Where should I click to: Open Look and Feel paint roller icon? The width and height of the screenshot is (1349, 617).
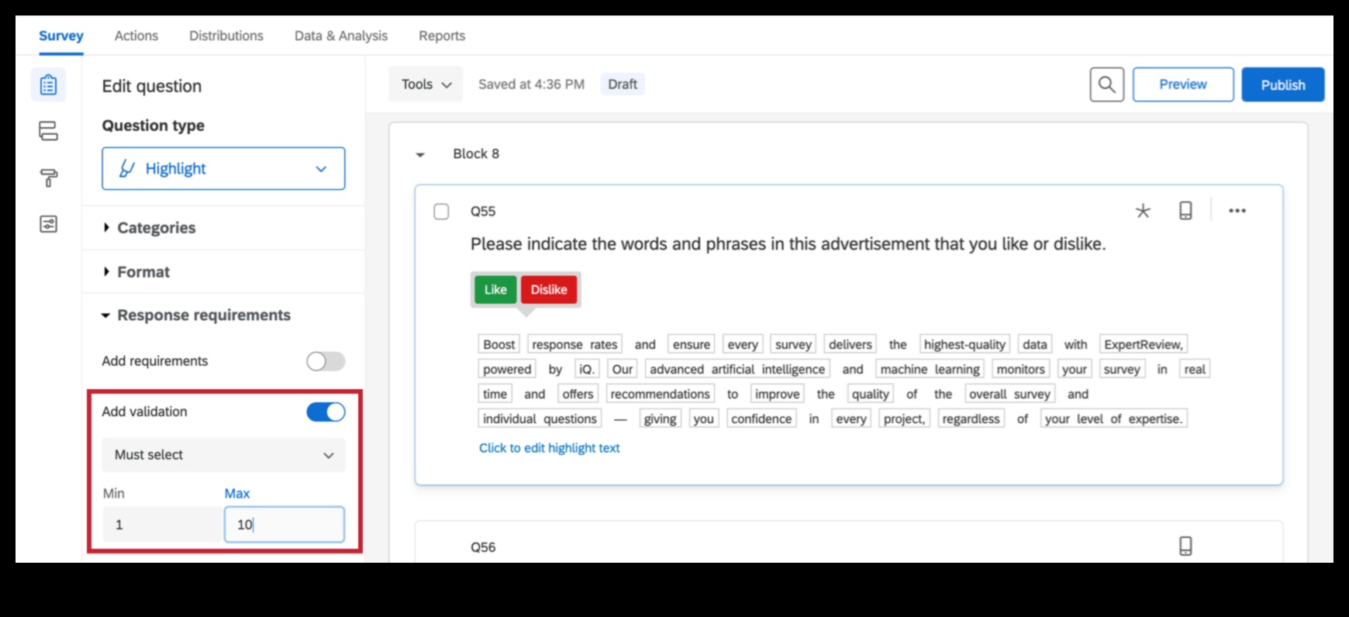coord(48,178)
